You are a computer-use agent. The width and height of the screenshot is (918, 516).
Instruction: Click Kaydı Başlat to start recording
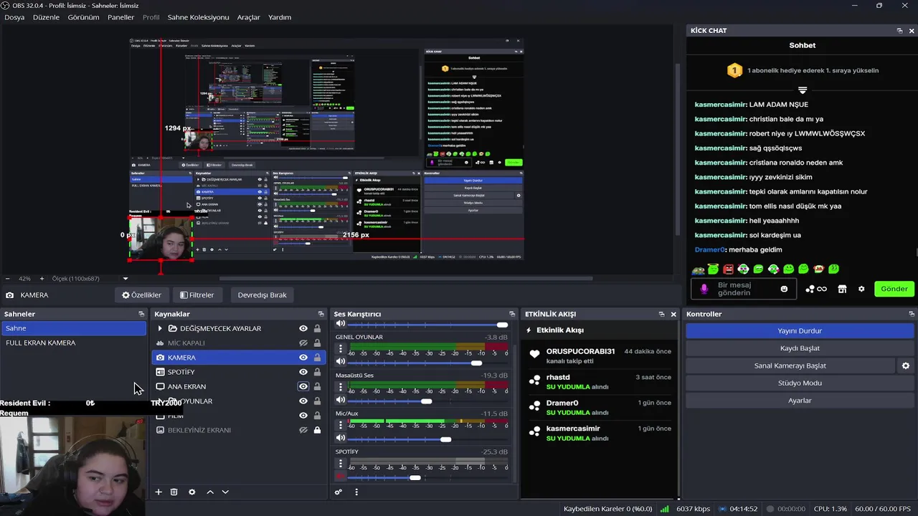(800, 348)
